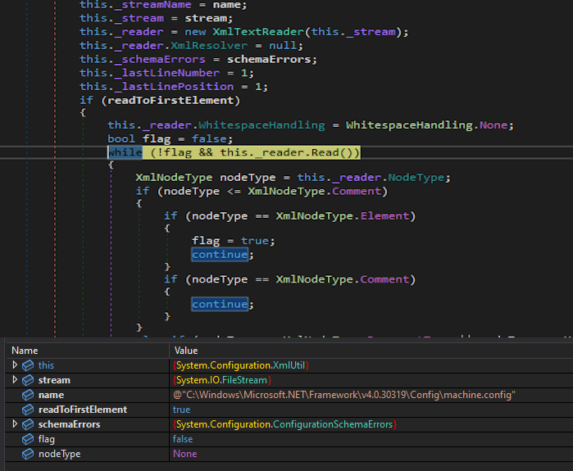The width and height of the screenshot is (573, 471).
Task: Select the 'None' value of nodeType
Action: (184, 454)
